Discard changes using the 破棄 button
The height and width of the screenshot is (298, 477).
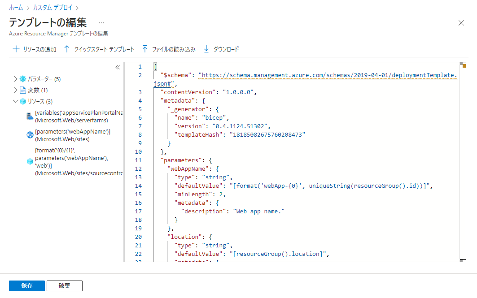click(64, 285)
